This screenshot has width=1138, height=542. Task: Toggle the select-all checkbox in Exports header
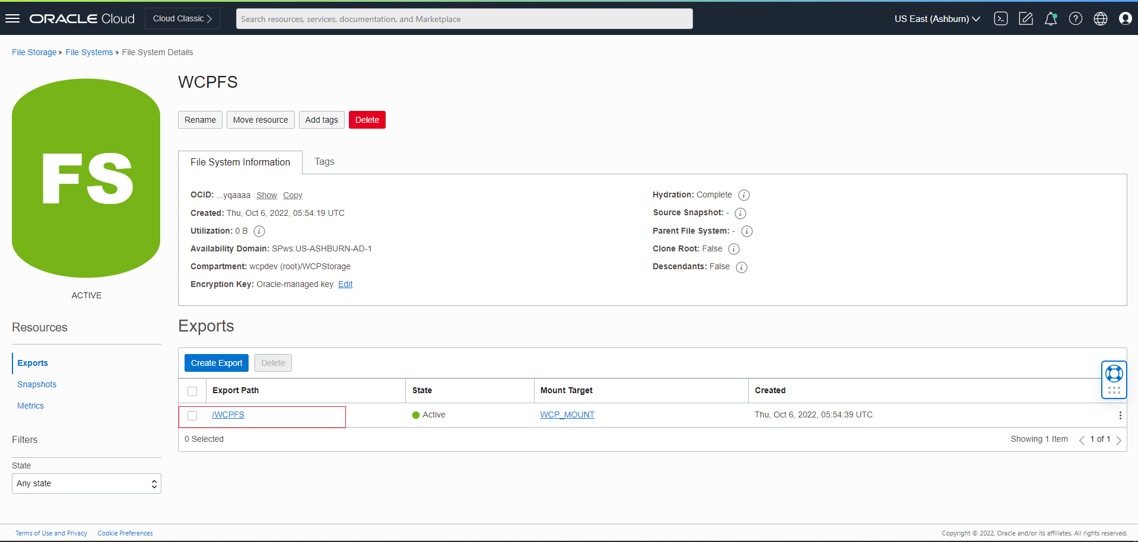coord(192,391)
